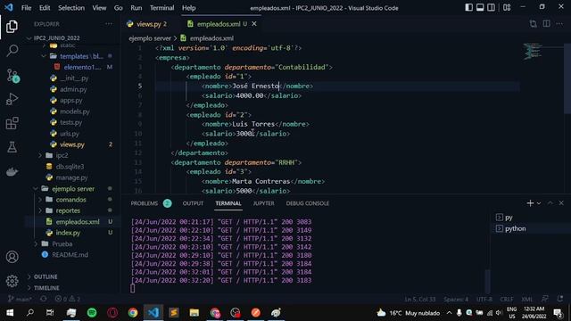
Task: Open README.md in explorer
Action: pos(70,255)
